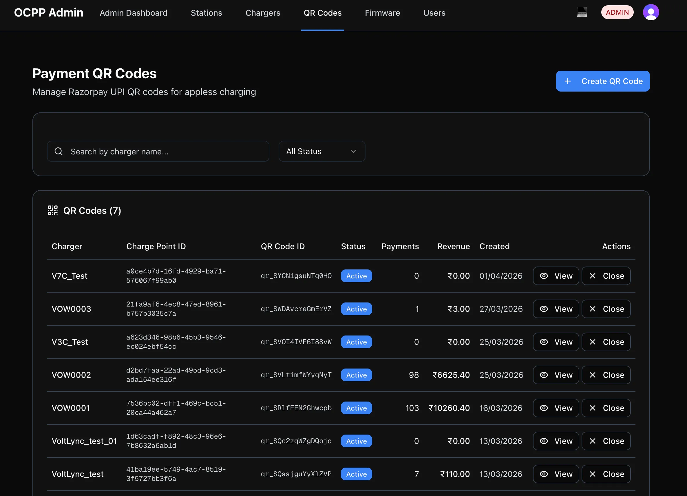Close QR code for VoltLync_test_01
This screenshot has width=687, height=496.
click(606, 441)
